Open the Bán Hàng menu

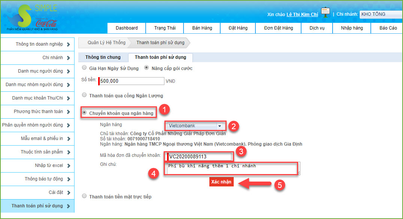pyautogui.click(x=202, y=28)
